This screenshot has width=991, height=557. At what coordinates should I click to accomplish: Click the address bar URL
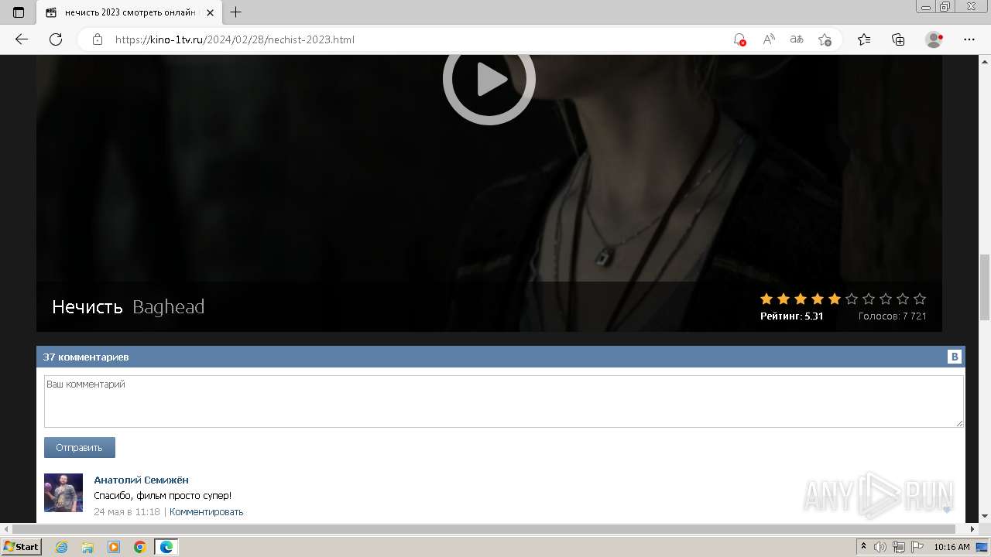(x=235, y=39)
